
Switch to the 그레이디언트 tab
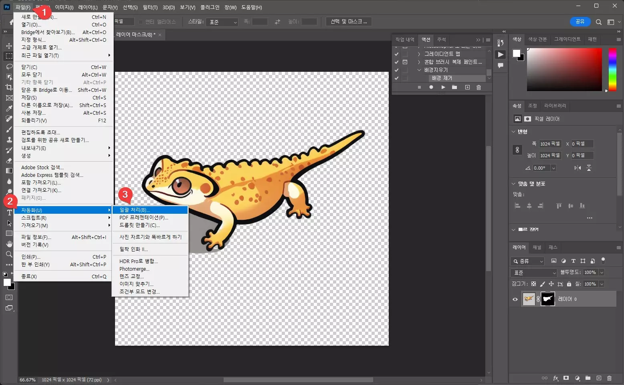(567, 39)
